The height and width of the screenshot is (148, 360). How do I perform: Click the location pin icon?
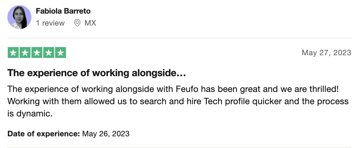coord(77,23)
